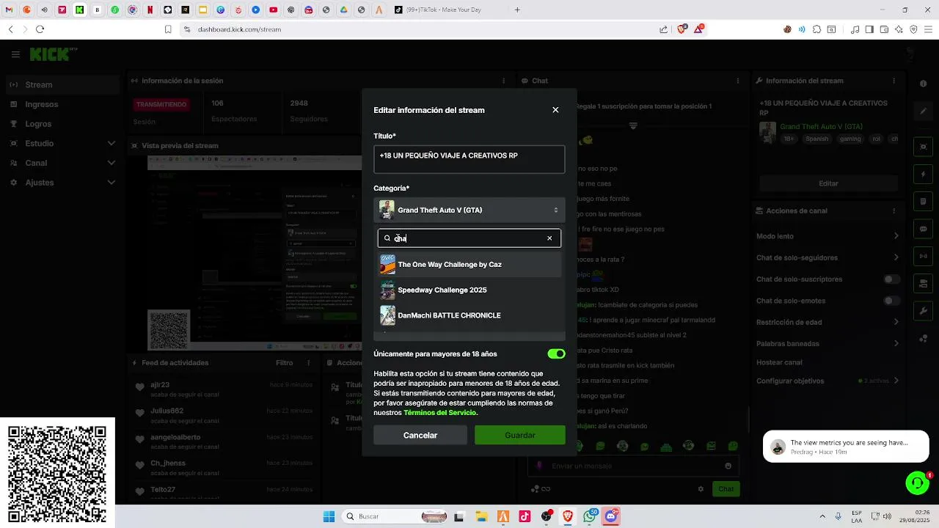
Task: Open Chat de solo-seguidores options chevron
Action: 896,257
